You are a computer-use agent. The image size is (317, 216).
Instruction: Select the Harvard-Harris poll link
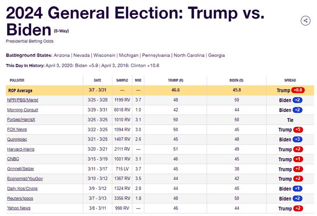[21, 149]
